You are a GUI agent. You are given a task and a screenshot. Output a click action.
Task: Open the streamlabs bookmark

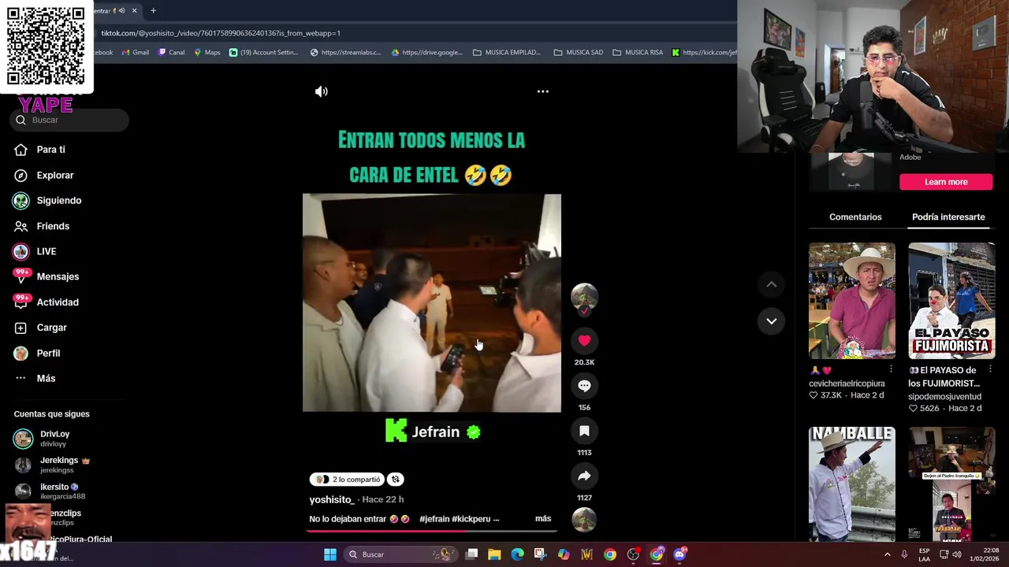[345, 53]
